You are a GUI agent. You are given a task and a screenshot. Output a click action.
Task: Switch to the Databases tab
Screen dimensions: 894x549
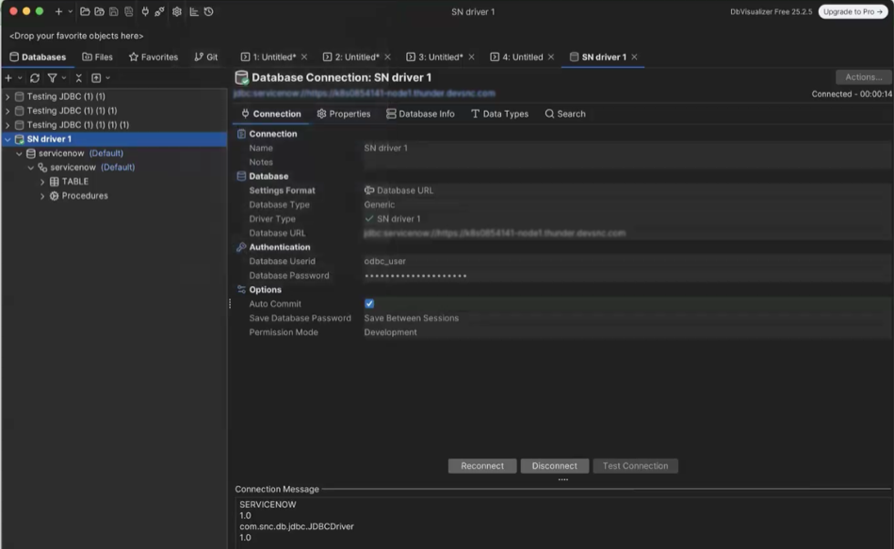(x=38, y=57)
